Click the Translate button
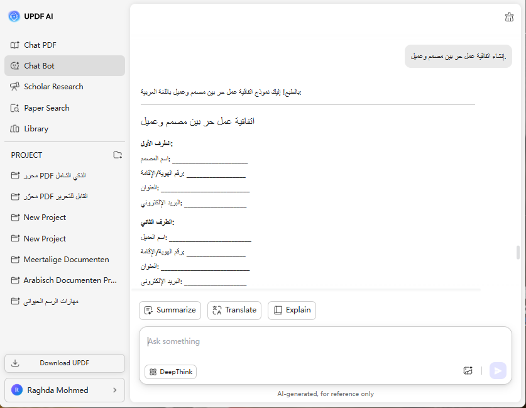This screenshot has height=408, width=526. tap(234, 310)
